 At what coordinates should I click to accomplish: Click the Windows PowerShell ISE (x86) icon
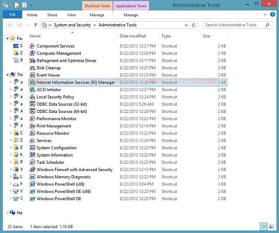click(32, 191)
